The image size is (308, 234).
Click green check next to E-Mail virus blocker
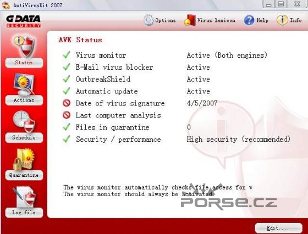(67, 67)
